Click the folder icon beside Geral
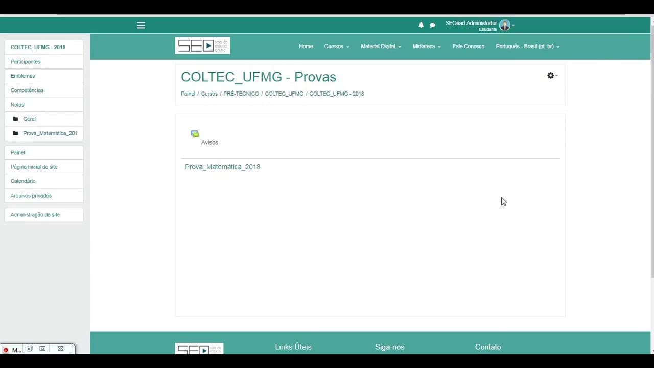This screenshot has width=654, height=368. pyautogui.click(x=15, y=119)
